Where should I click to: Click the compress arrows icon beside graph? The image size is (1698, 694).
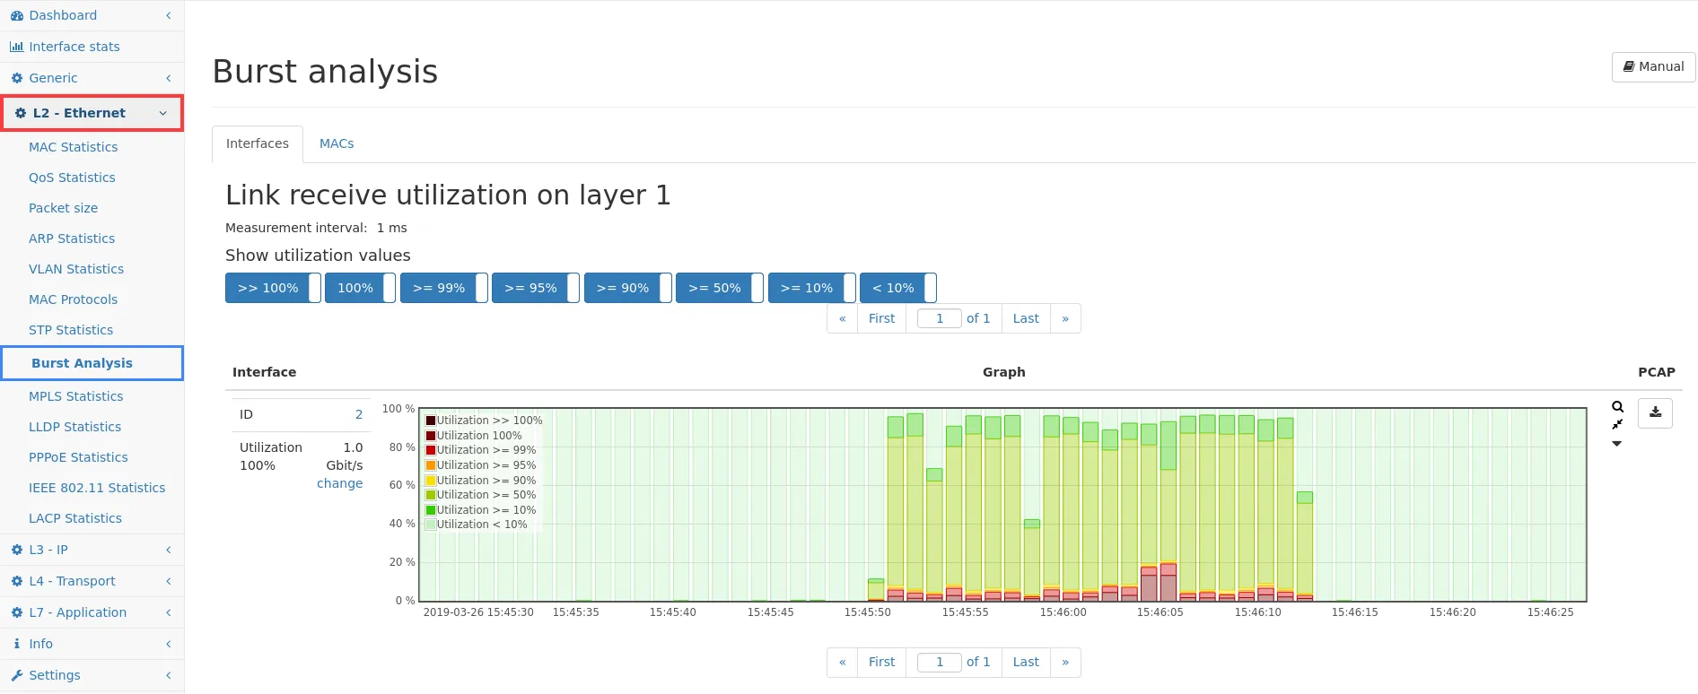(x=1617, y=425)
